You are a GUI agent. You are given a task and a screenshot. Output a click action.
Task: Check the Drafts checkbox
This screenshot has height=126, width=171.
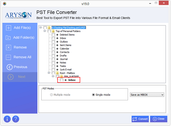53,56
